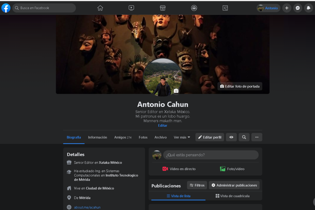Click camera icon on profile picture
315x210 pixels.
point(176,91)
